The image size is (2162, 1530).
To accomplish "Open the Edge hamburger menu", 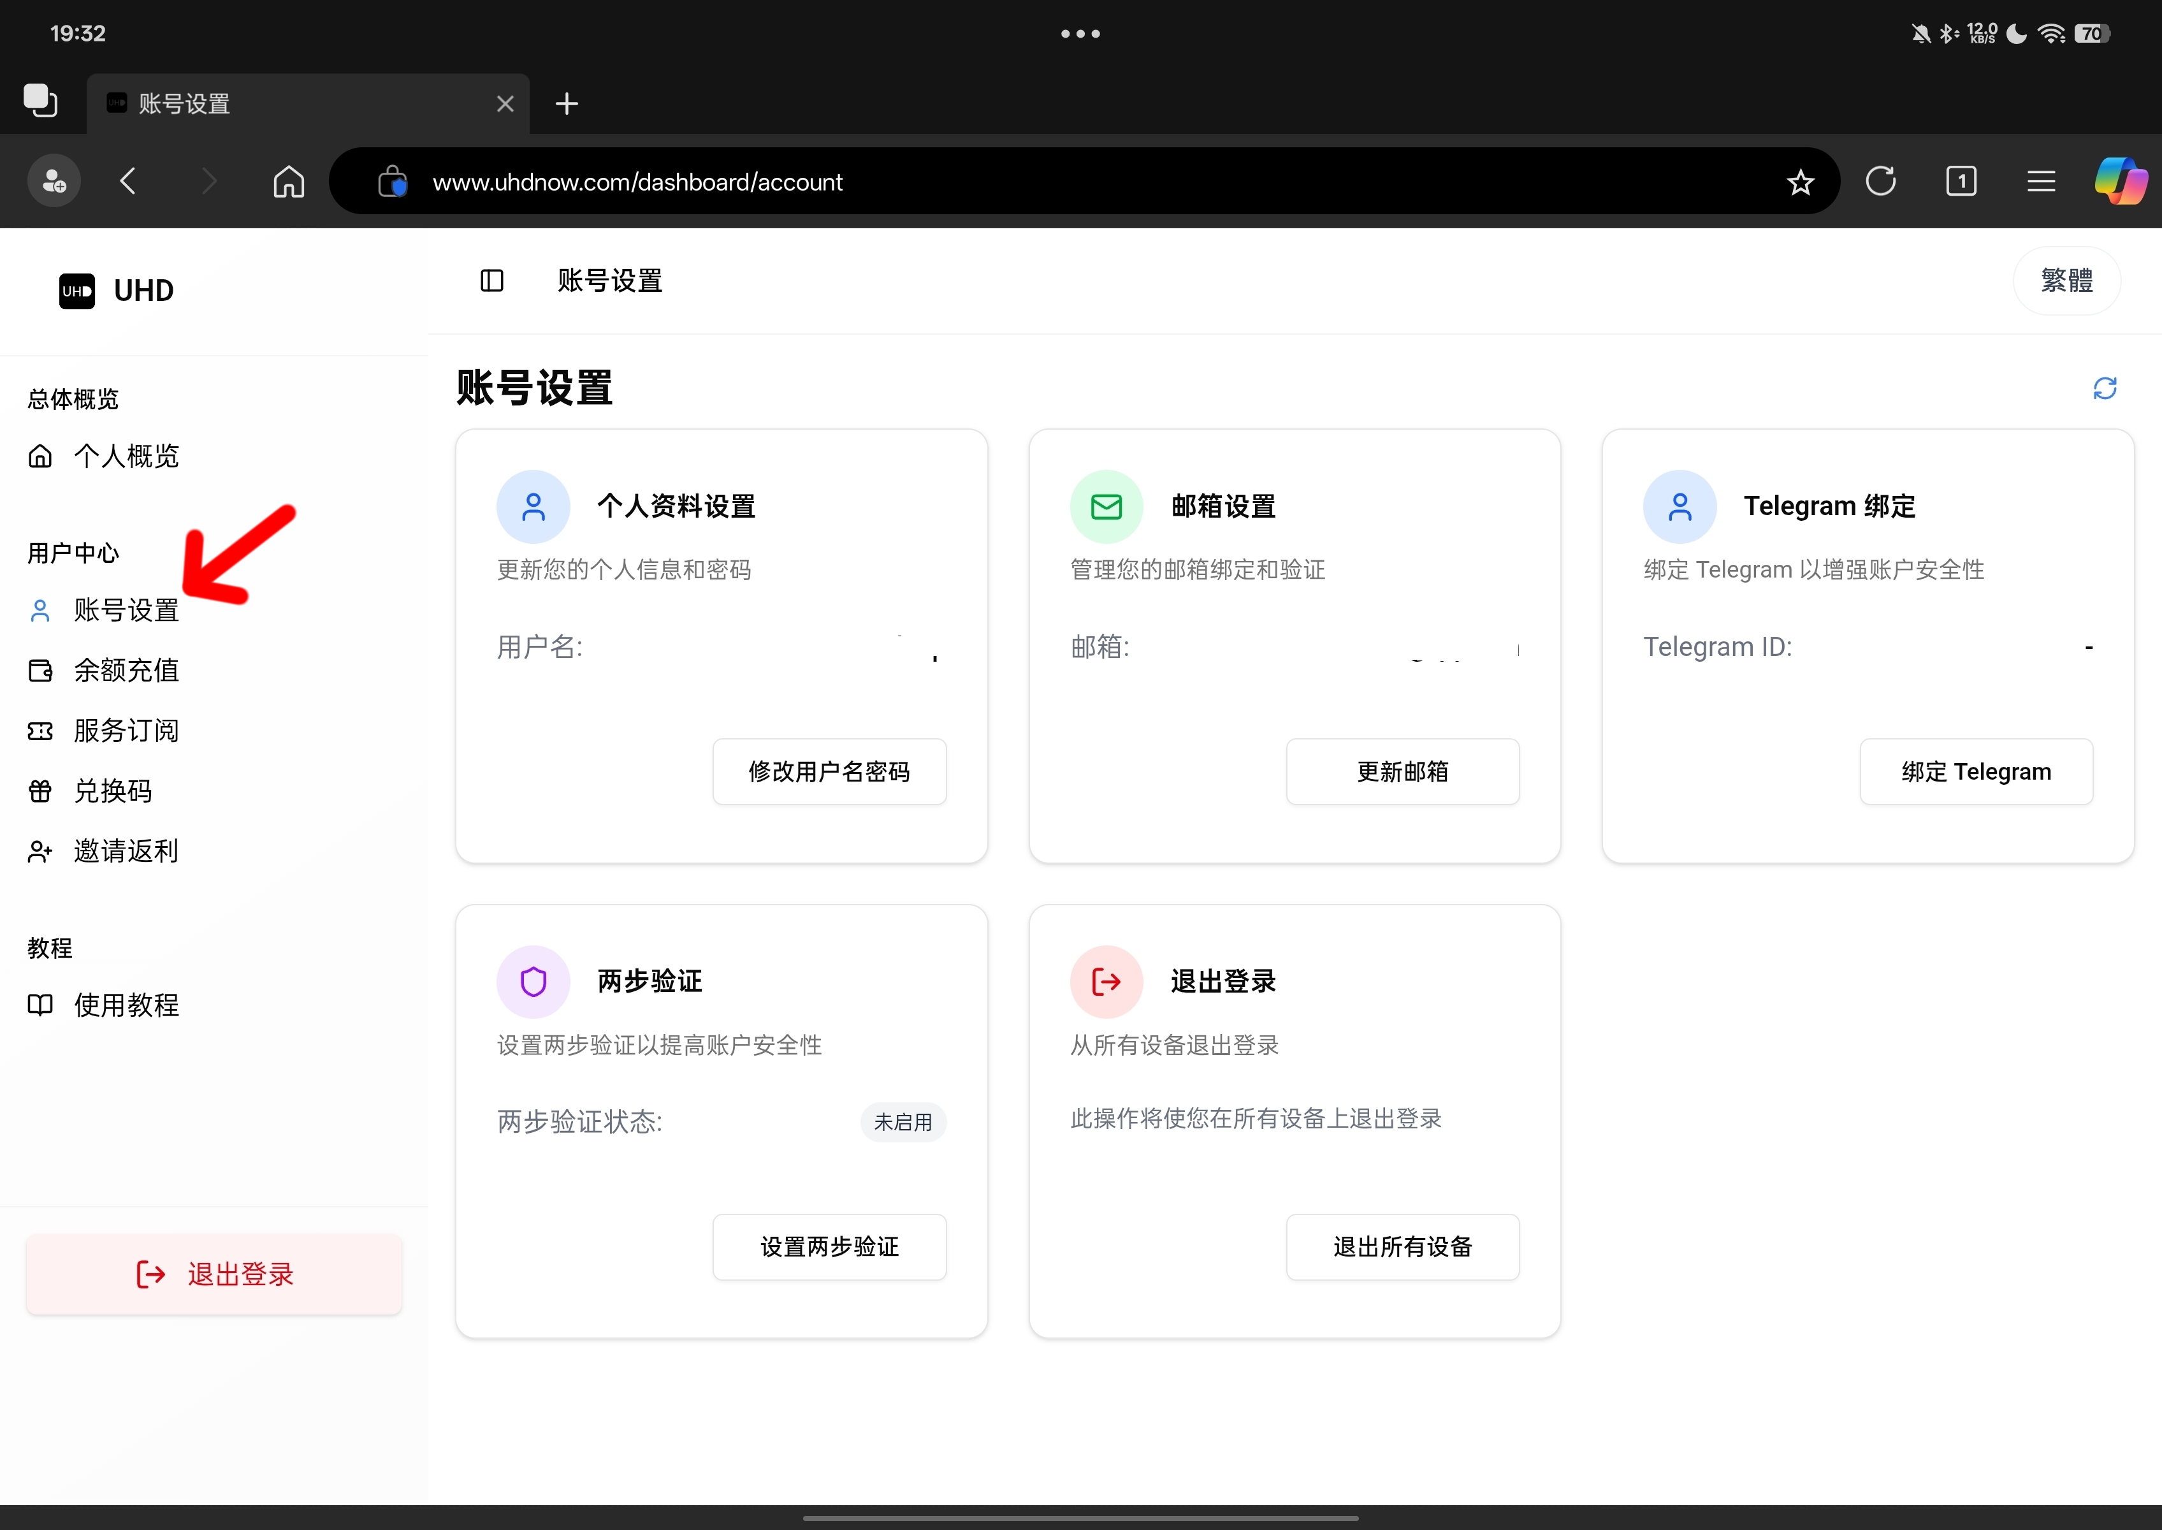I will [x=2040, y=181].
